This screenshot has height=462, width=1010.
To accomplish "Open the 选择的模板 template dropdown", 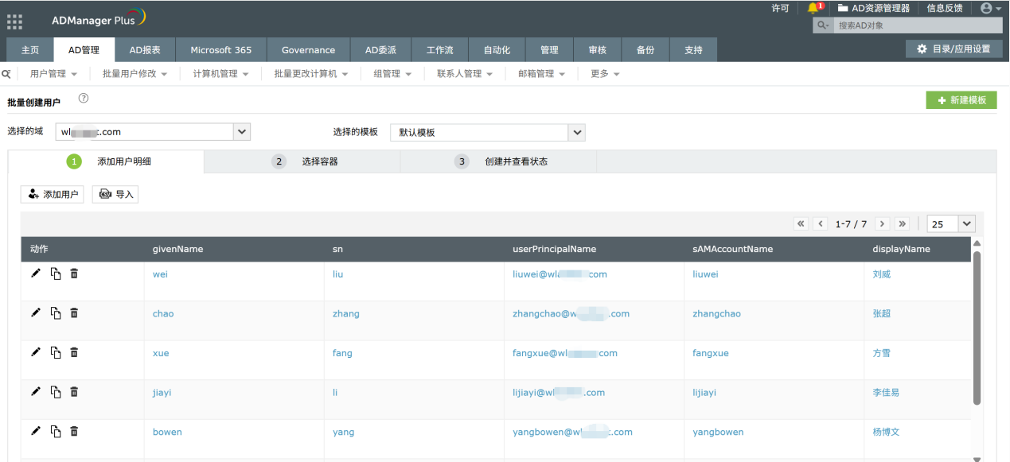I will coord(577,132).
